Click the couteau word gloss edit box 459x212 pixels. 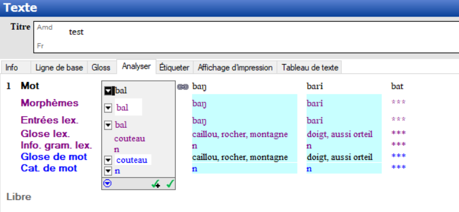tap(133, 160)
